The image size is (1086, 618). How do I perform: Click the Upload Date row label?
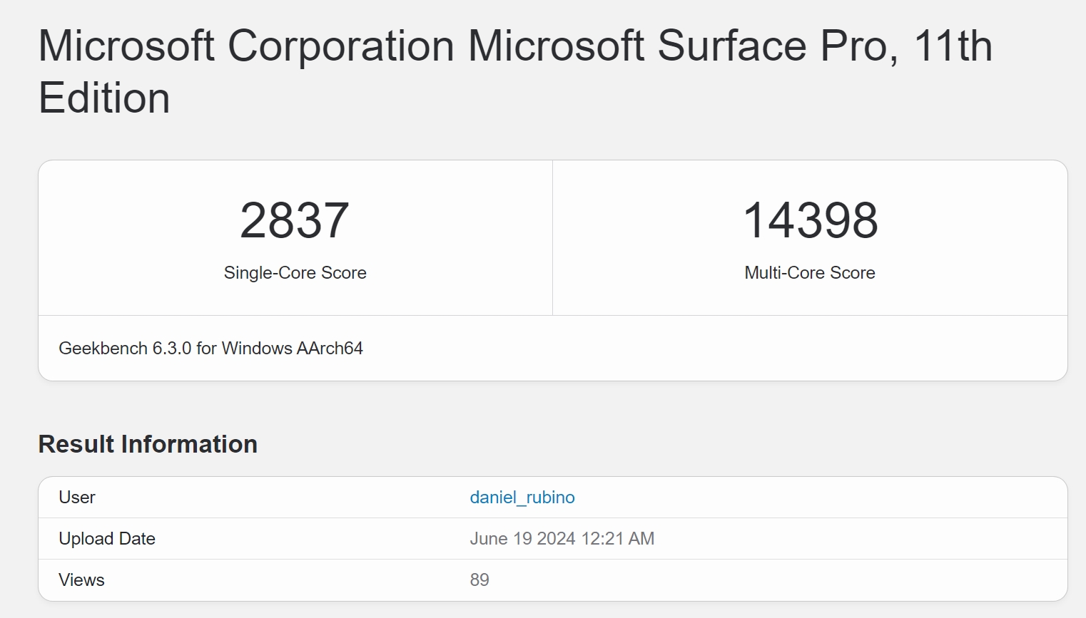(x=107, y=539)
